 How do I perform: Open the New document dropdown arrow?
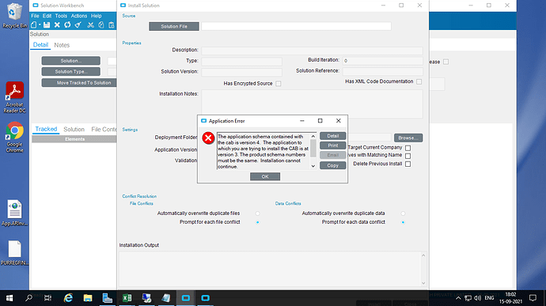coord(40,25)
